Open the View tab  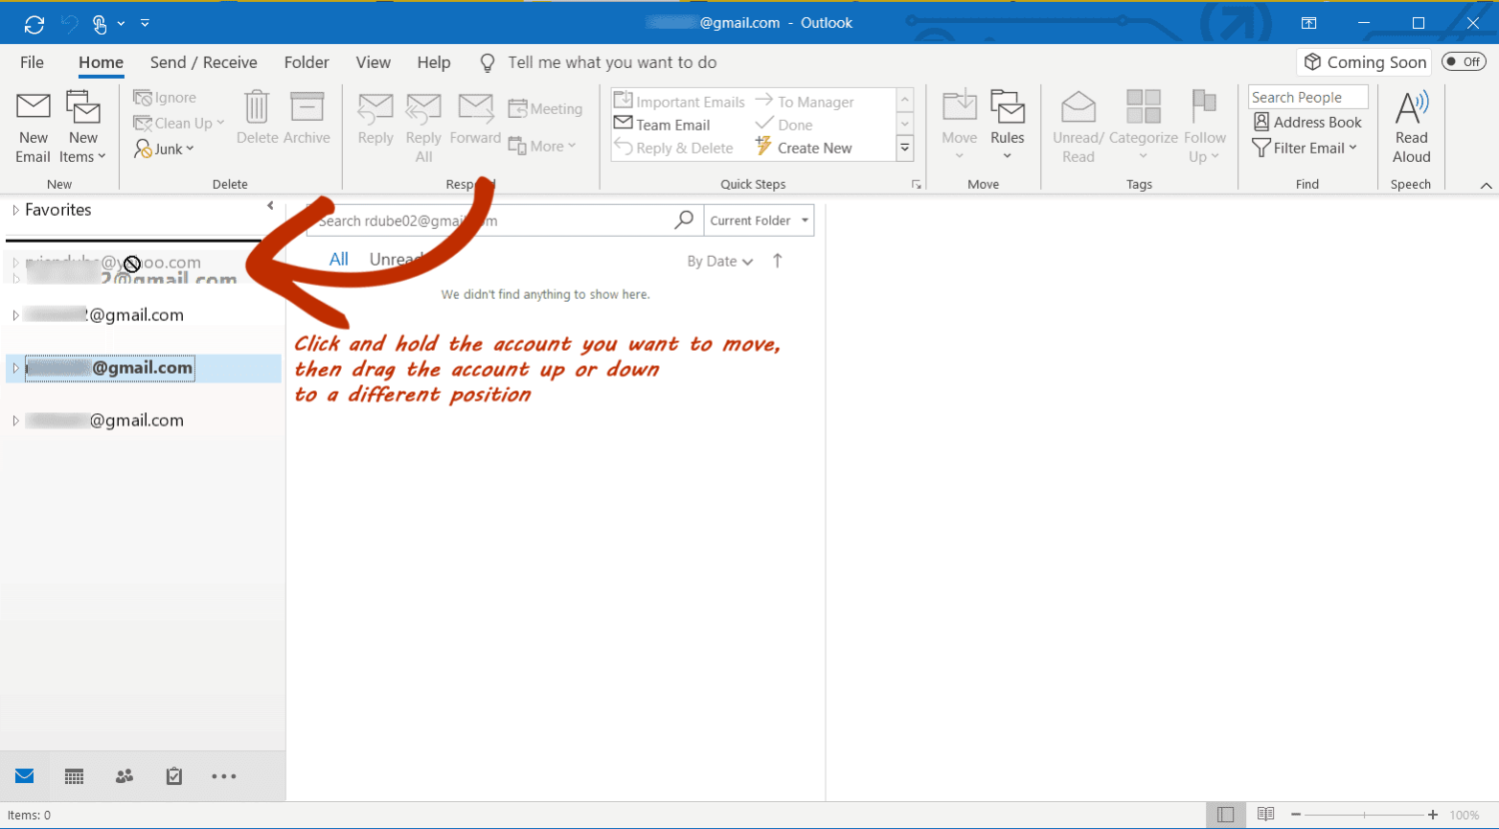pos(373,62)
